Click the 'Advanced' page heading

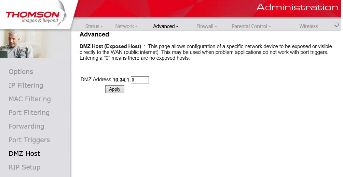click(x=94, y=34)
